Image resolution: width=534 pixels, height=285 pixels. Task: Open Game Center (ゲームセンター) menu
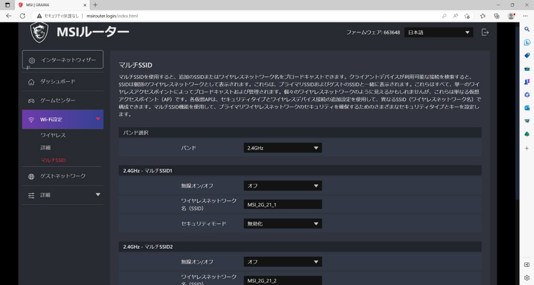[x=63, y=101]
